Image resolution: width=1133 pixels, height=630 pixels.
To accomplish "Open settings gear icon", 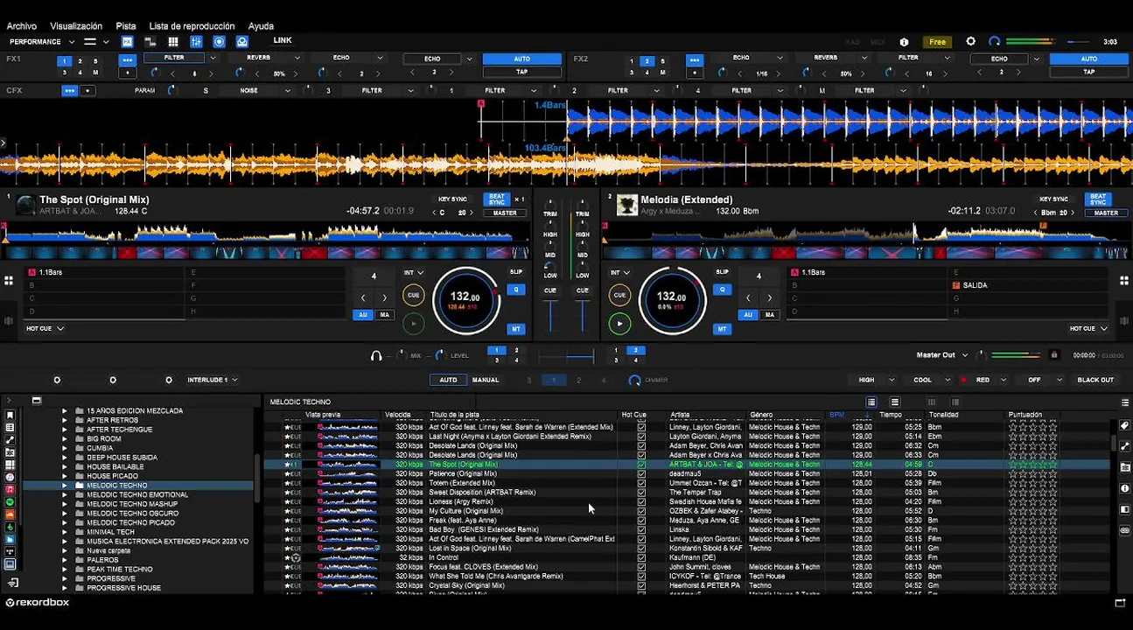I will 970,41.
